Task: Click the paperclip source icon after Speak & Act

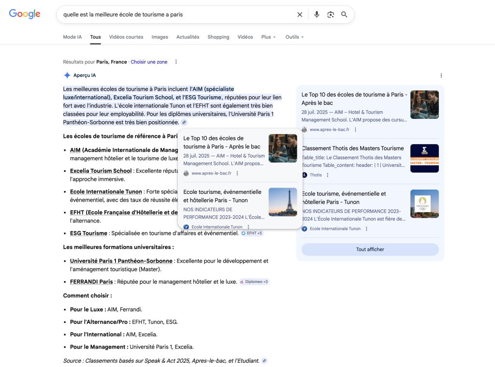Action: (x=264, y=360)
